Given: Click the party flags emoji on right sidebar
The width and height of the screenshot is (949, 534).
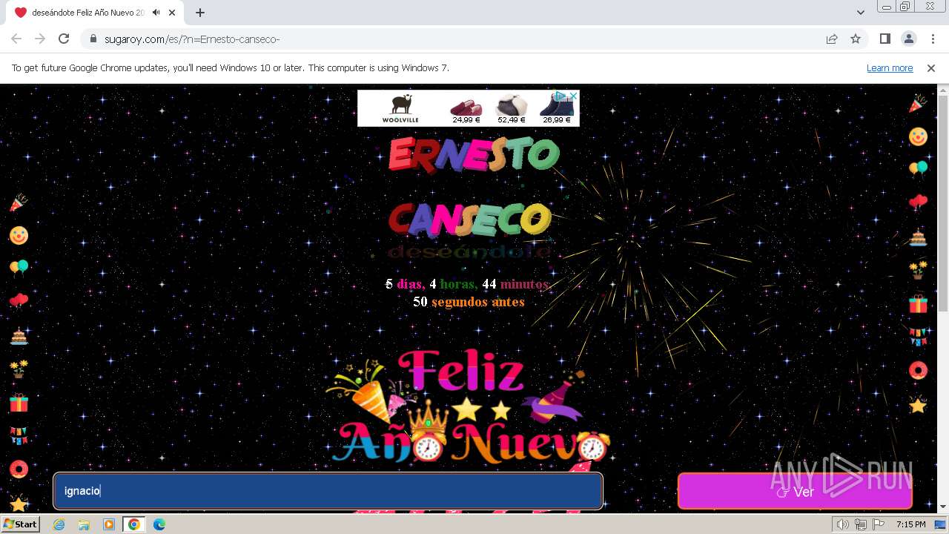Looking at the screenshot, I should pos(918,337).
